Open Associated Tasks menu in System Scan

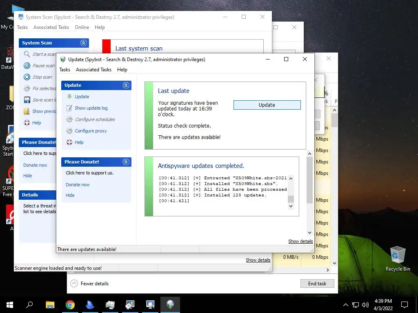point(51,27)
